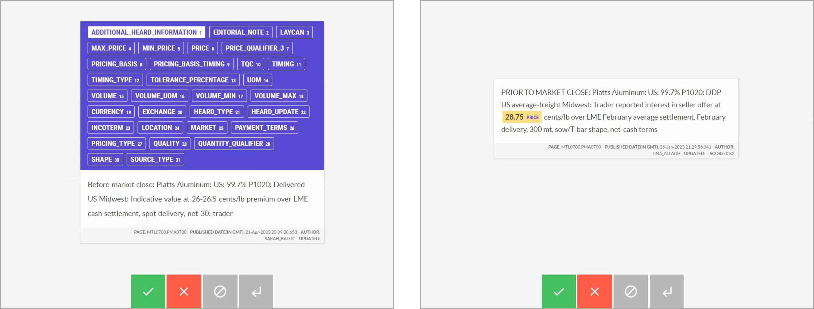The width and height of the screenshot is (814, 309).
Task: Undo using arrow under the TINA_ALLAGH card
Action: [x=667, y=291]
